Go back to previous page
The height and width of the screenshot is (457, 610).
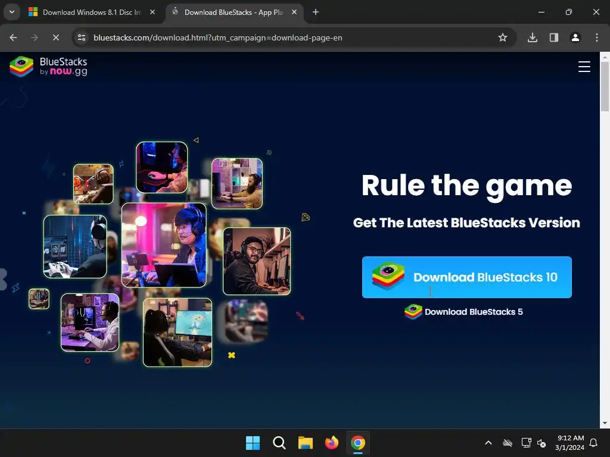click(x=13, y=37)
